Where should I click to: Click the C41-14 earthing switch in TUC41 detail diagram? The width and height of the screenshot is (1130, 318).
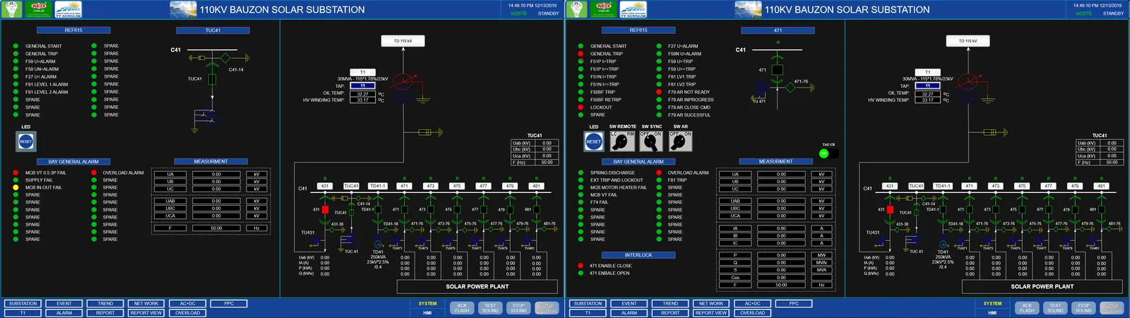[x=225, y=58]
